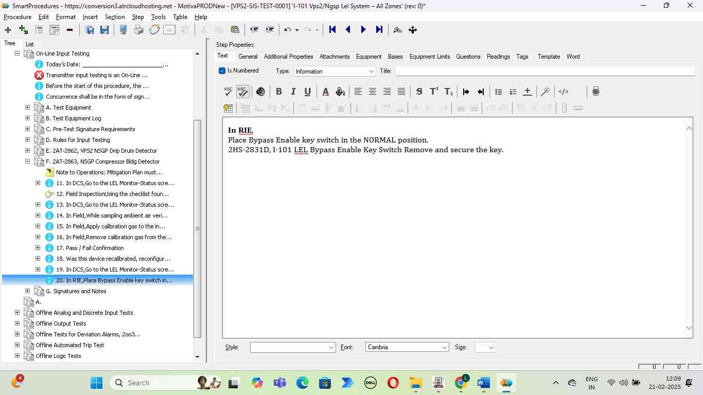Switch to the Attachments tab
Image resolution: width=703 pixels, height=395 pixels.
[x=335, y=57]
